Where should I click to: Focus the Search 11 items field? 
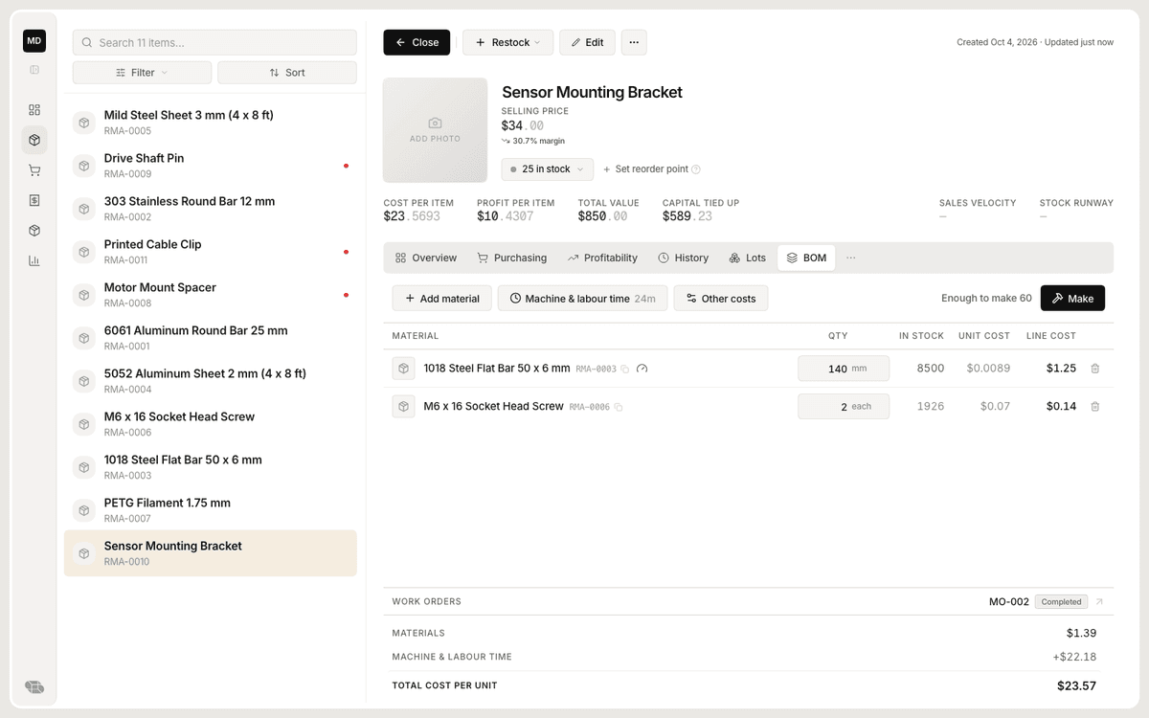(214, 42)
